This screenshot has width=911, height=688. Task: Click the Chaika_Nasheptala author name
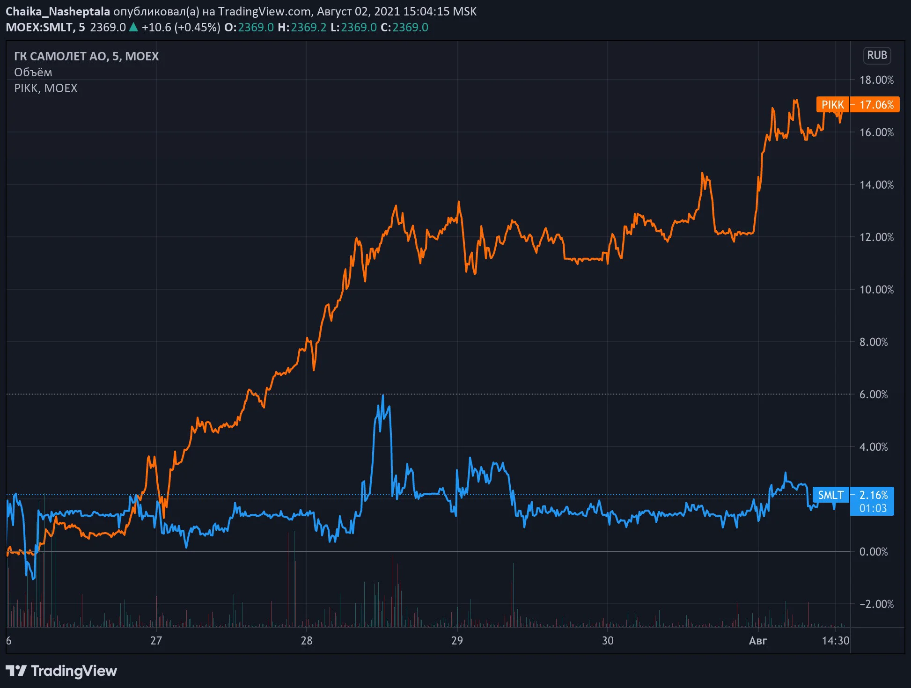point(58,11)
